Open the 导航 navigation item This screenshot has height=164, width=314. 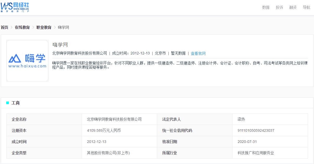tap(306, 7)
